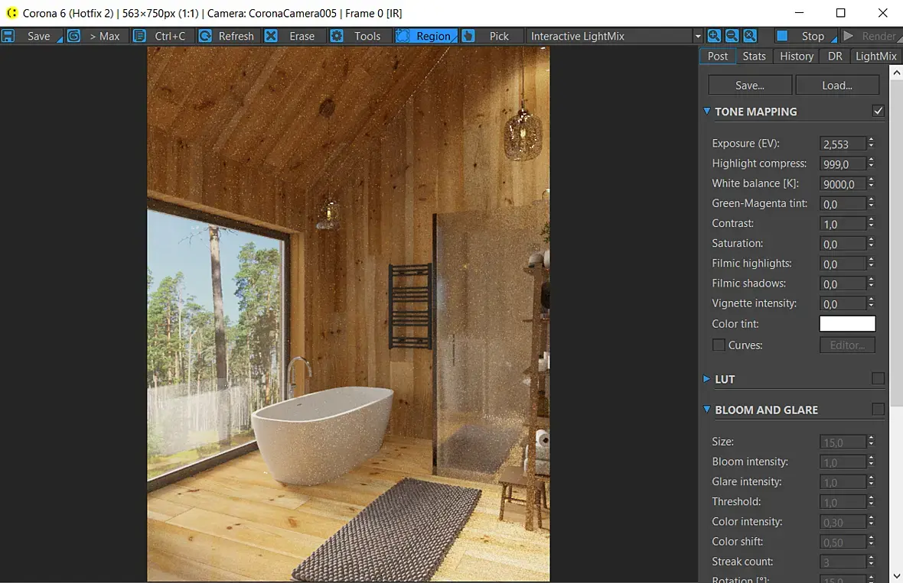Open the Tools gear icon

point(337,36)
